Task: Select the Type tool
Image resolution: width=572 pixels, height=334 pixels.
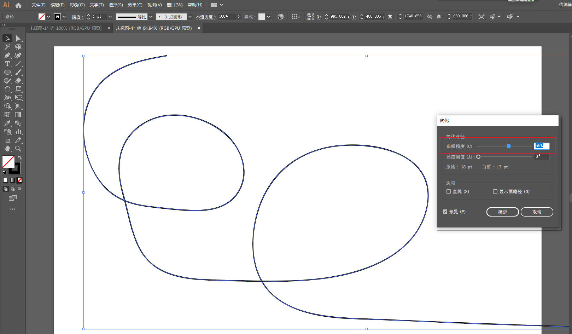Action: tap(7, 64)
